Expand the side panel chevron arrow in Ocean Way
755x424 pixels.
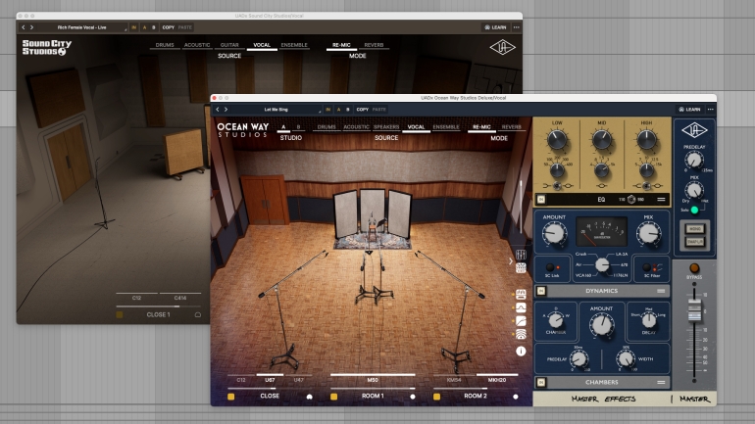(x=511, y=261)
